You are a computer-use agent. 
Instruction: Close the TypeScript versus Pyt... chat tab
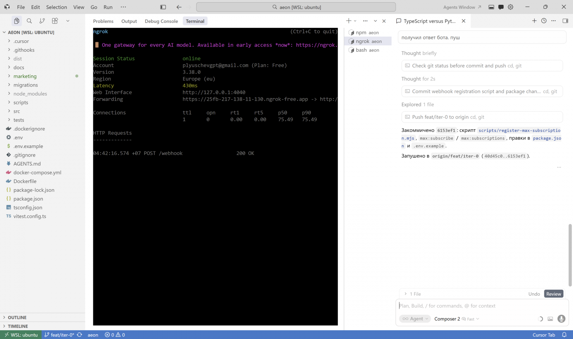464,21
